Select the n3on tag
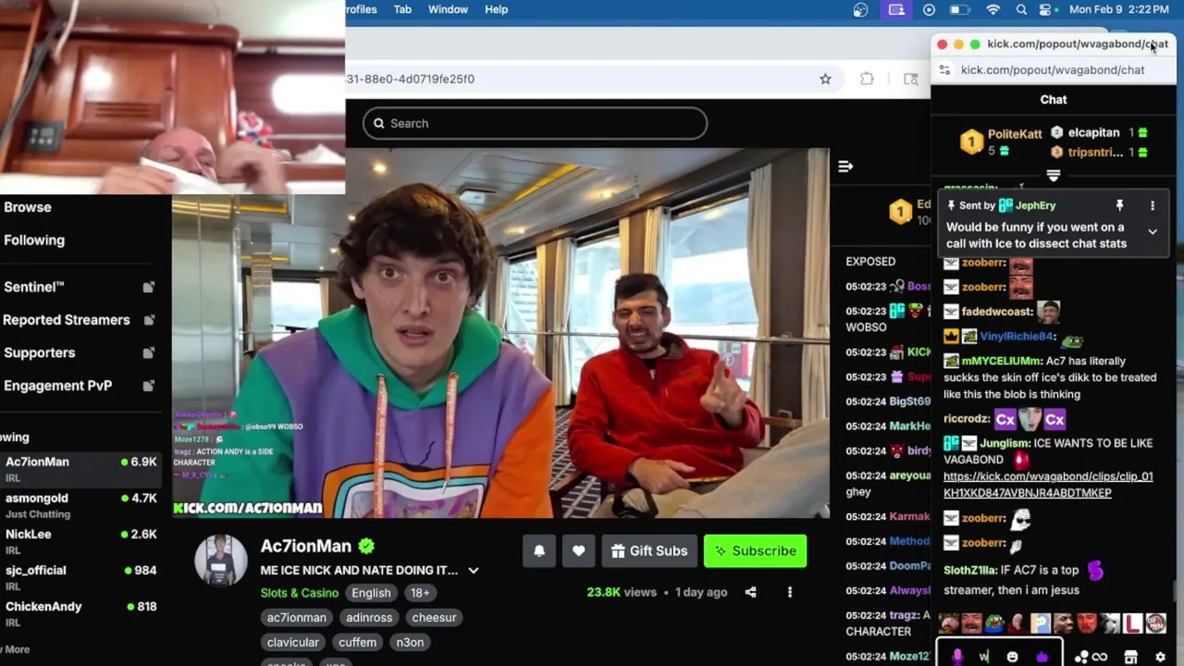This screenshot has height=666, width=1184. click(x=410, y=642)
